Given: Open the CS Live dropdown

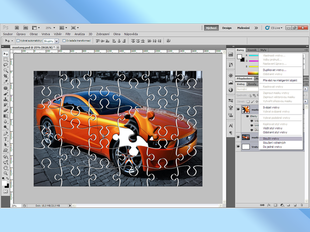Looking at the screenshot, I should (x=276, y=28).
